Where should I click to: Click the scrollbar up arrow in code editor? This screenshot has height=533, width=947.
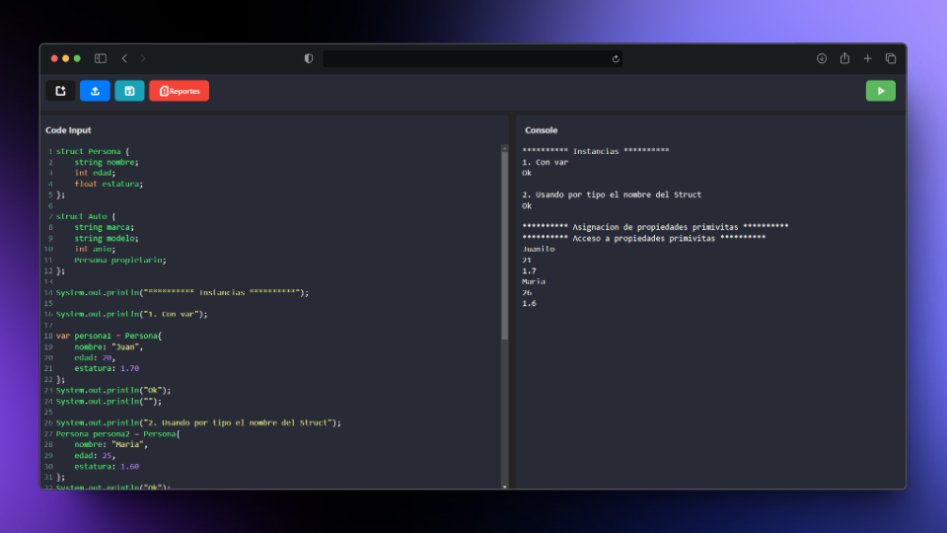tap(504, 148)
